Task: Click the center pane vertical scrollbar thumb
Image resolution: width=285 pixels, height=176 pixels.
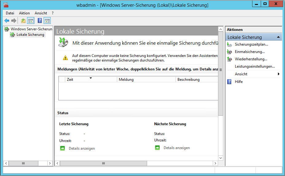Action: pos(221,74)
